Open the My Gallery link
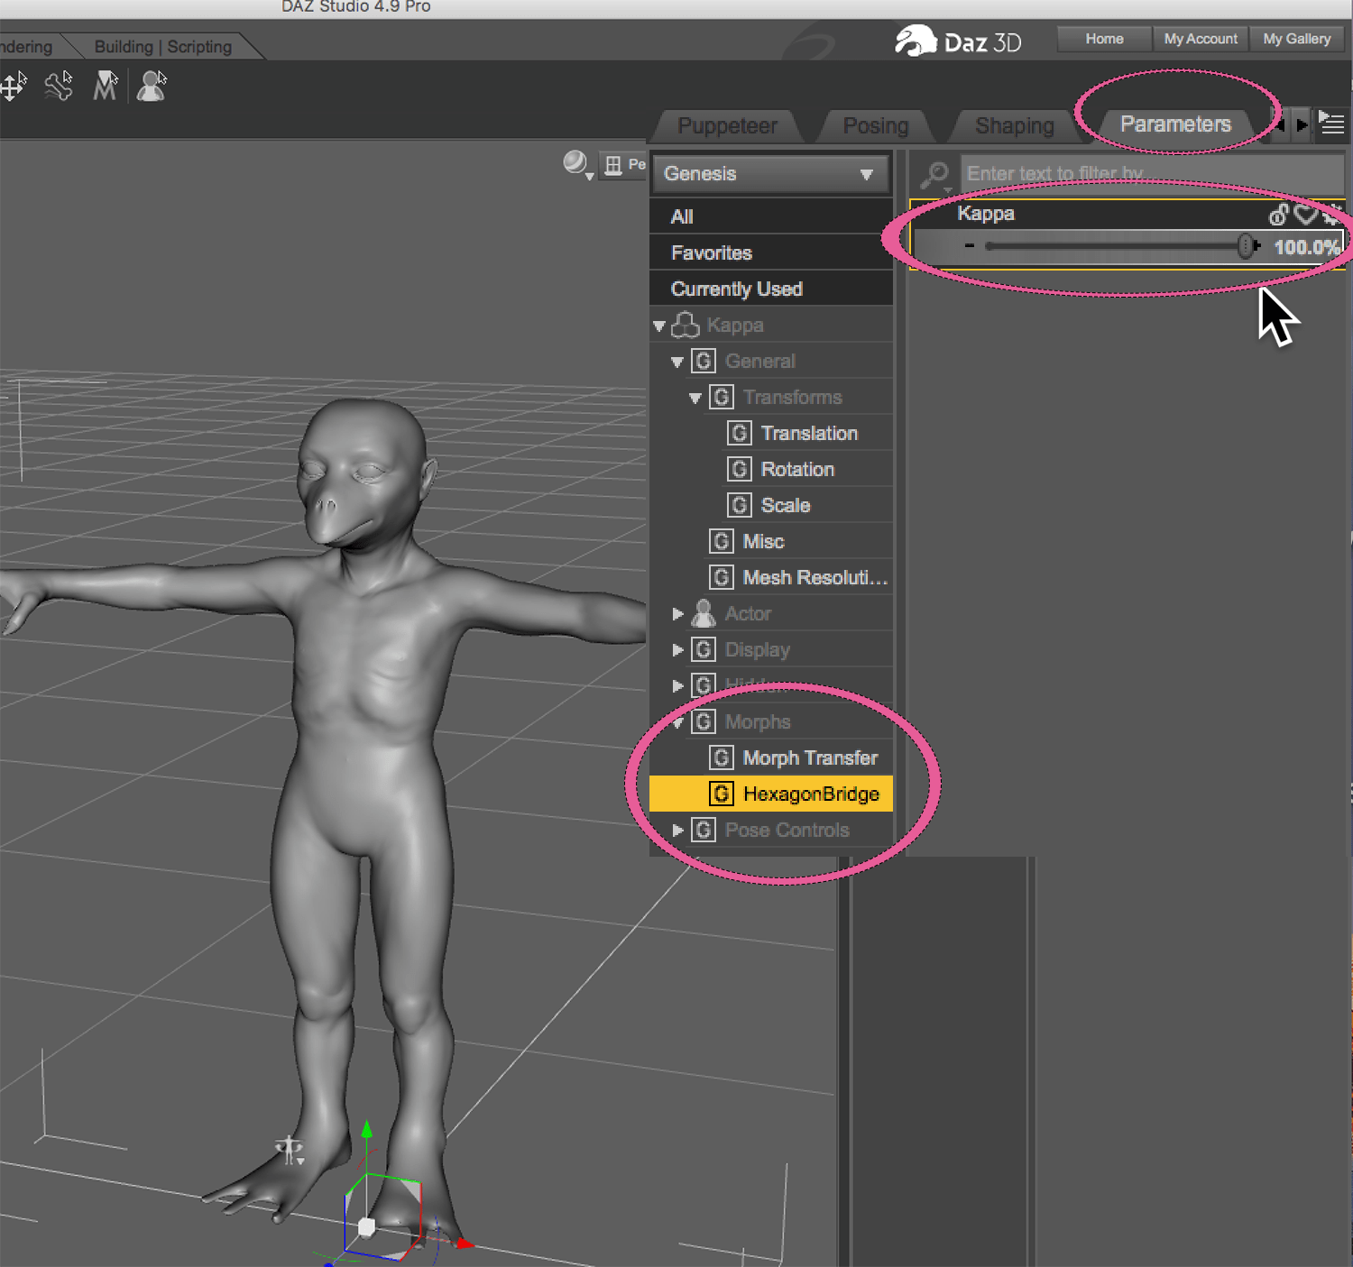Image resolution: width=1353 pixels, height=1267 pixels. point(1296,39)
